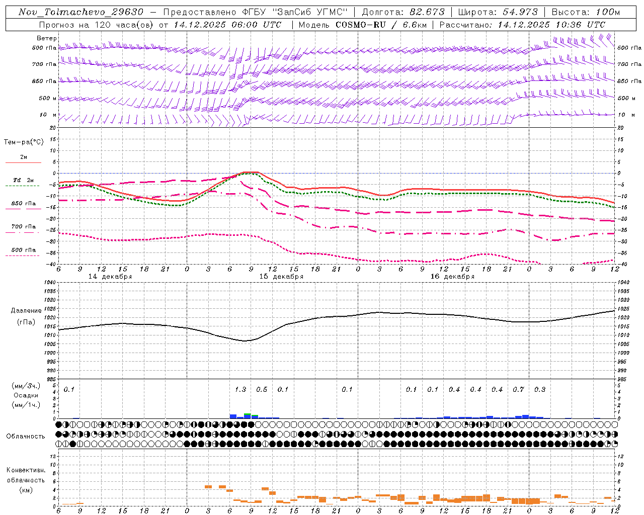This screenshot has height=515, width=644.
Task: Click the '700 гПа' temperature legend entry
Action: tap(24, 226)
